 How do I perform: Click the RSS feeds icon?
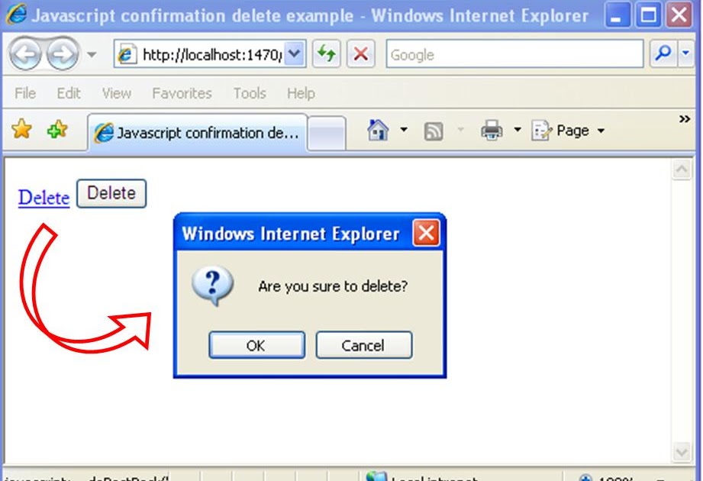433,131
